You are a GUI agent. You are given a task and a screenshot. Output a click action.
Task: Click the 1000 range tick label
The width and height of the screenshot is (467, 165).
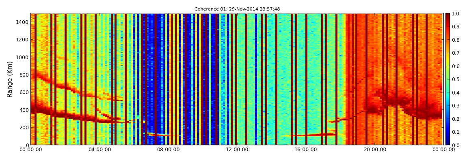[22, 57]
